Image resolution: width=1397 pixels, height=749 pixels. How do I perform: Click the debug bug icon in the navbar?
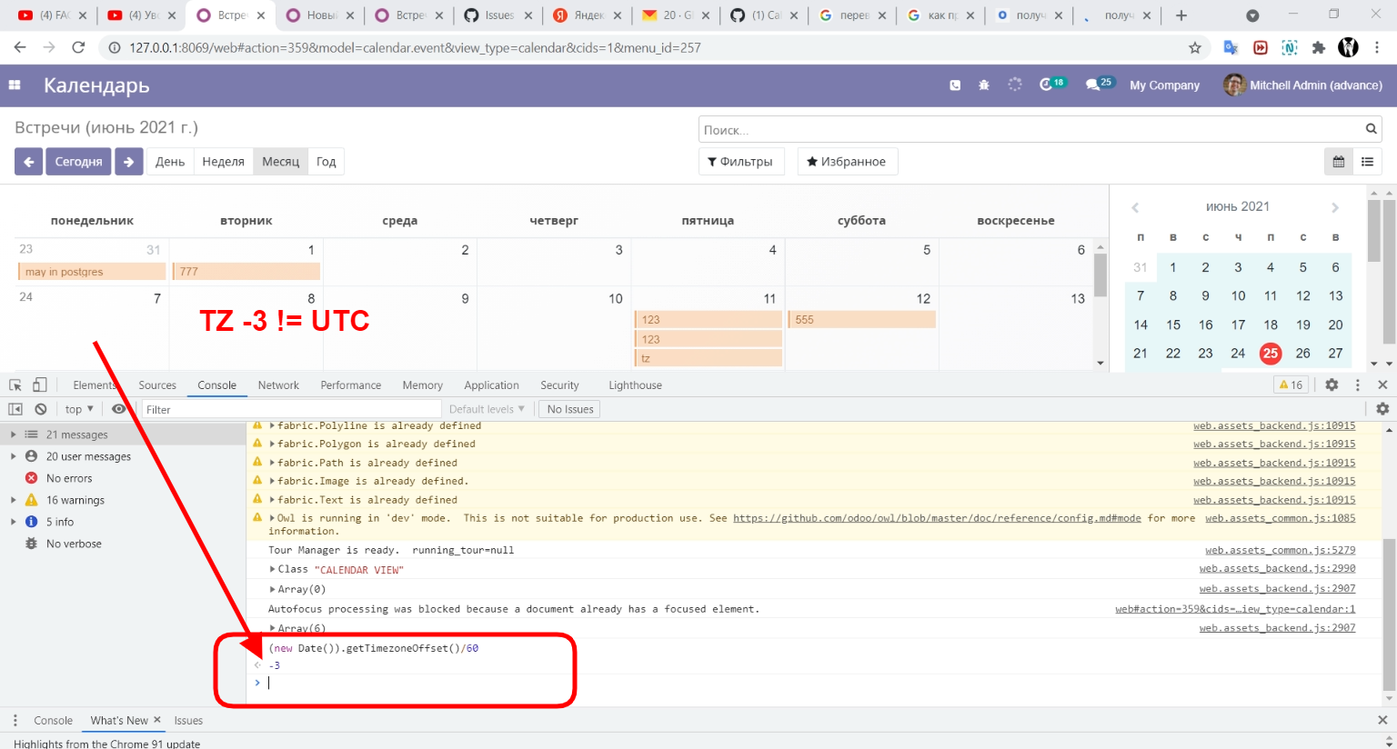point(983,85)
